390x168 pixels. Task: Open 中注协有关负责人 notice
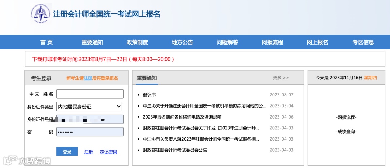(x=201, y=139)
